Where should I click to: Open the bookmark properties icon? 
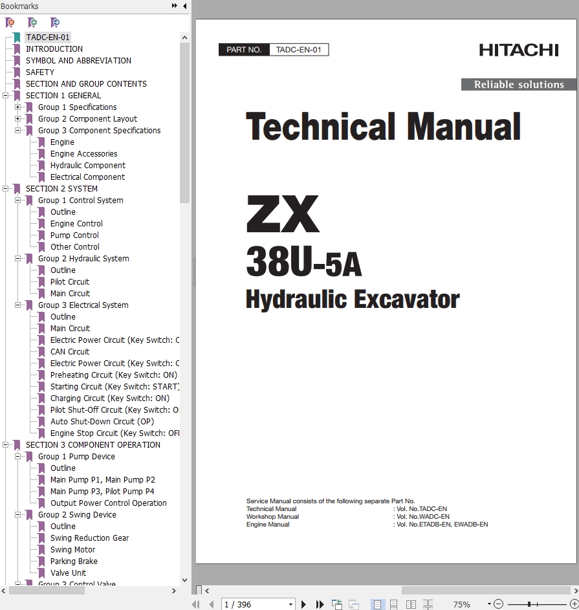coord(55,23)
